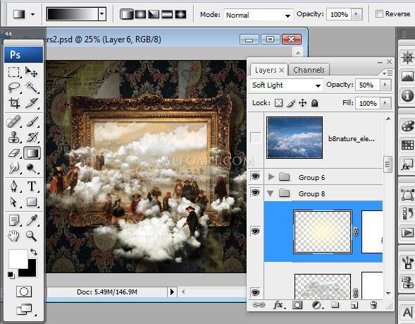Add layer mask button
Viewport: 415px width, 324px height.
pos(297,305)
